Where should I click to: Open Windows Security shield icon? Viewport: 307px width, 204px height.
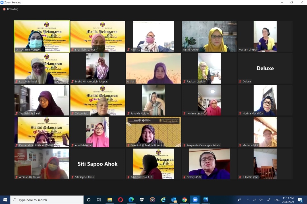pos(142,200)
